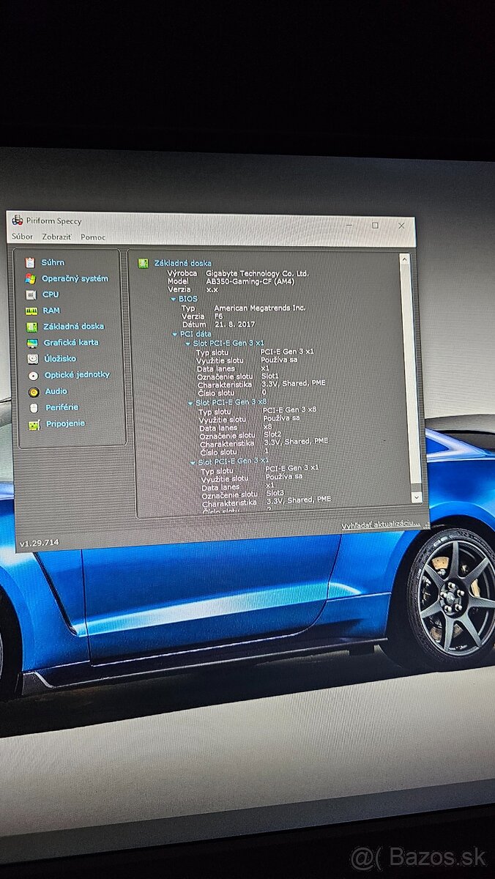
Task: Open the Operačný systém Windows icon
Action: (x=30, y=278)
